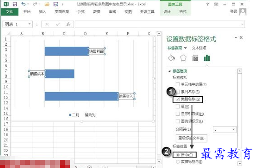Image resolution: width=256 pixels, height=168 pixels.
Task: Open the task pane options dropdown arrow
Action: 236,38
